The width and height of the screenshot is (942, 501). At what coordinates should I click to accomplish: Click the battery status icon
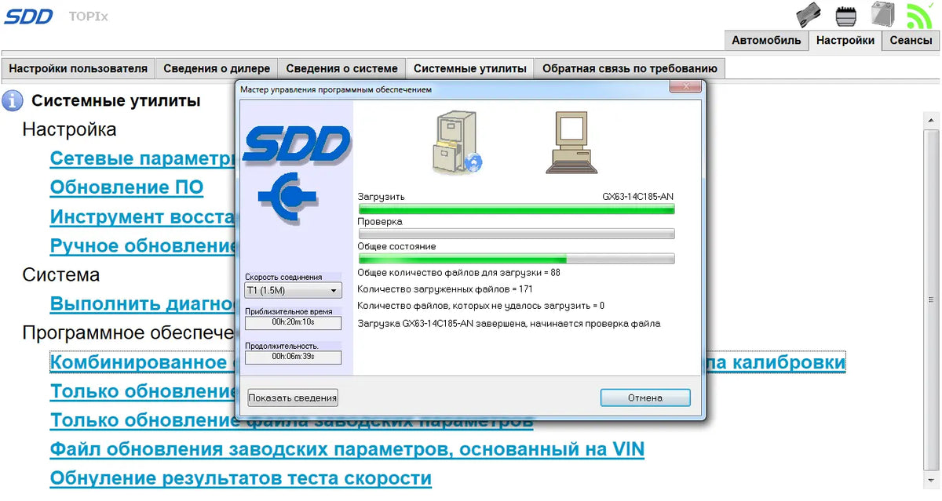[x=882, y=14]
